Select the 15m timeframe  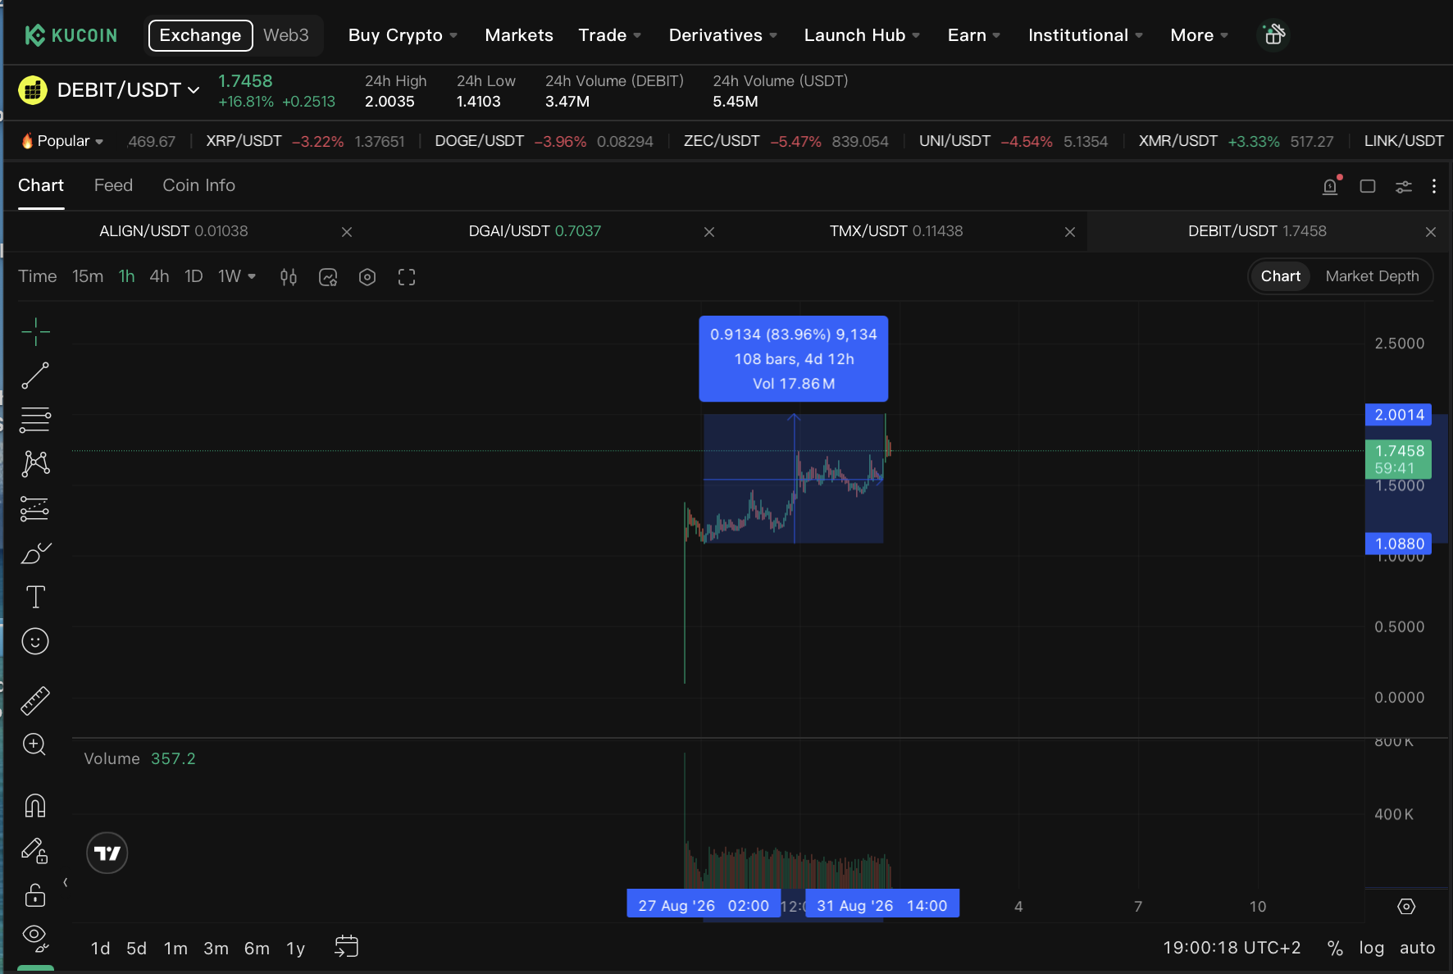88,276
